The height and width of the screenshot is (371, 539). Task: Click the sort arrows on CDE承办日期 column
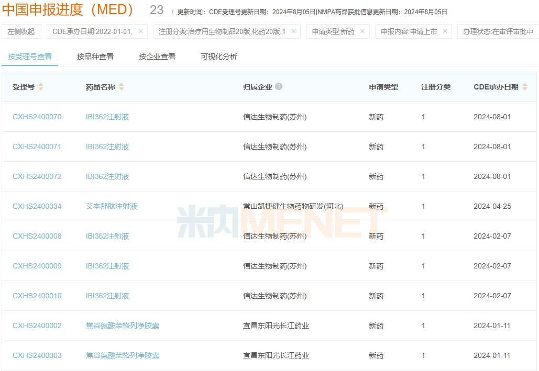525,87
